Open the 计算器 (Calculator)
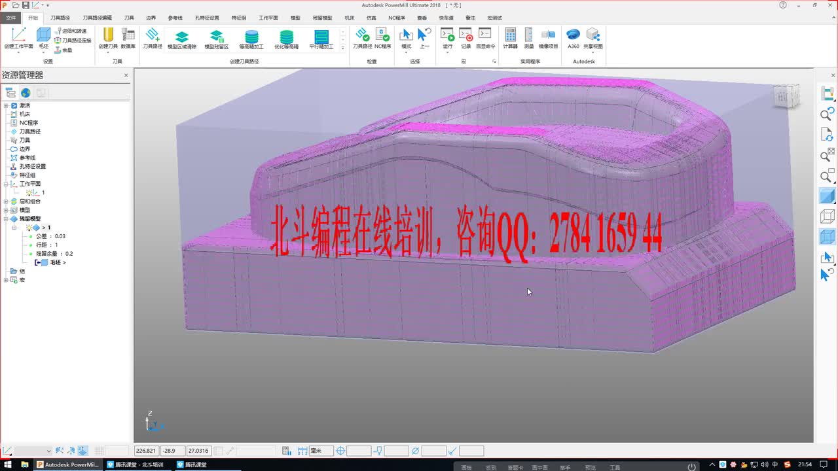The image size is (838, 471). [511, 35]
